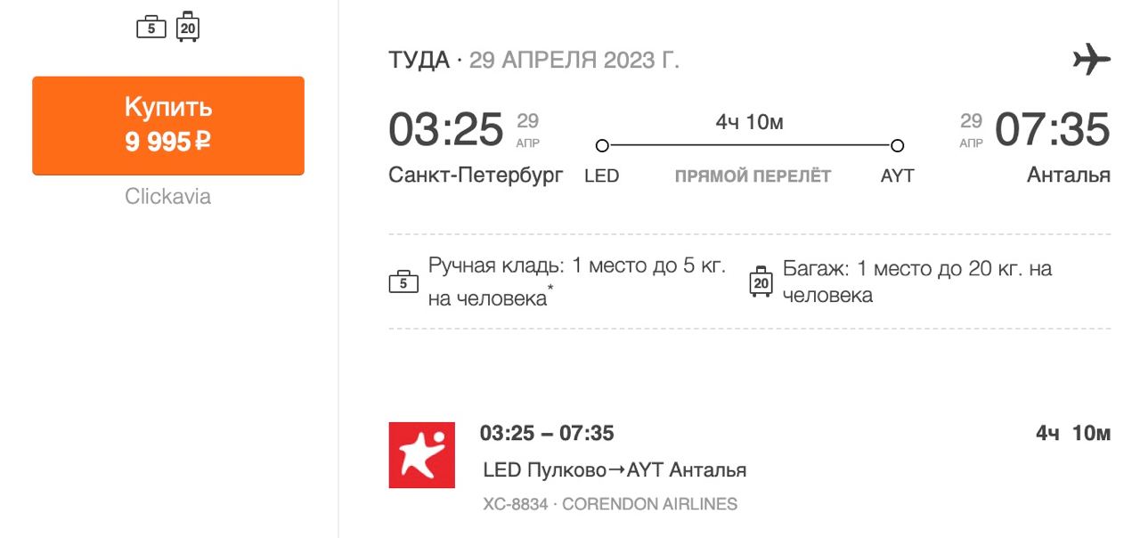Click the LED Пулково→AYT Анталья route line
Screen dimensions: 1140x538
[615, 469]
